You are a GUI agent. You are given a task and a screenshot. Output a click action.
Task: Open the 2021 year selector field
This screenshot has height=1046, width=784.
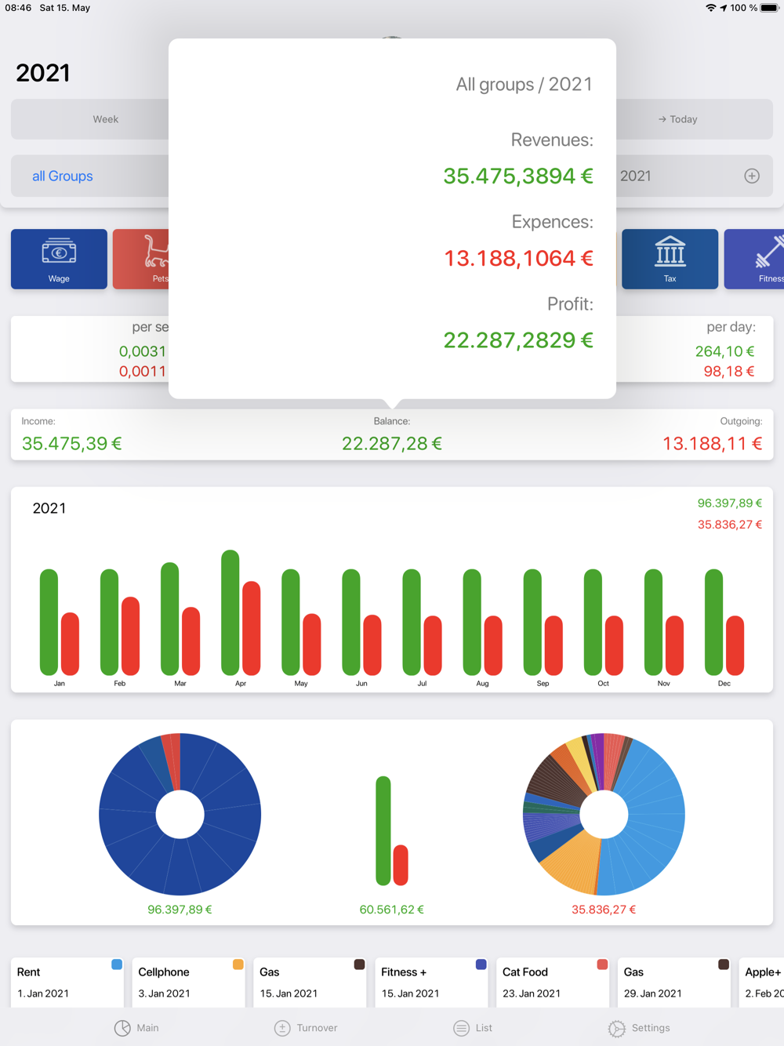click(x=694, y=176)
